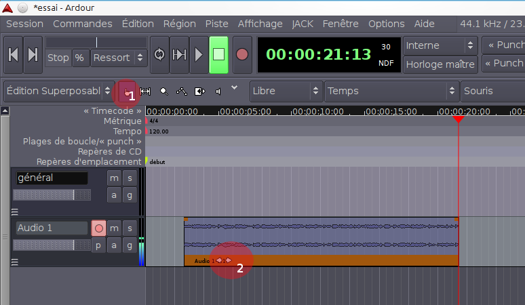Select the time stretch tool
Screen dimensions: 525x305
pyautogui.click(x=200, y=91)
